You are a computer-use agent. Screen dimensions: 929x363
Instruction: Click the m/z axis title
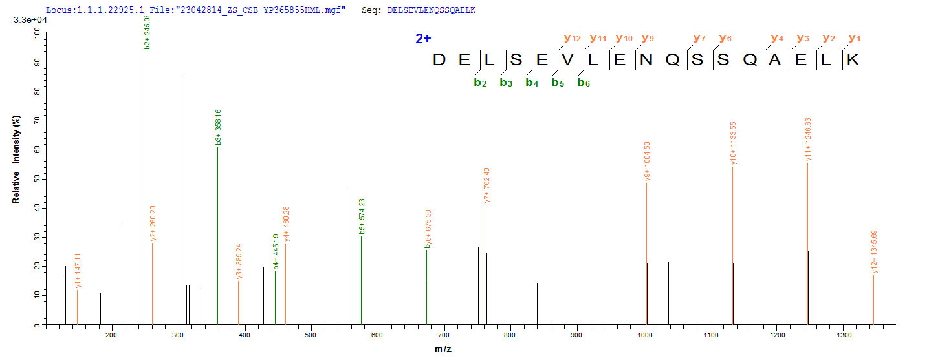pyautogui.click(x=470, y=349)
